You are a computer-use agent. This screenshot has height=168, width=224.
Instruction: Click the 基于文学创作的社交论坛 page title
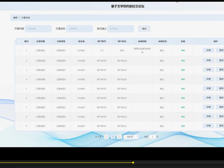pyautogui.click(x=128, y=6)
